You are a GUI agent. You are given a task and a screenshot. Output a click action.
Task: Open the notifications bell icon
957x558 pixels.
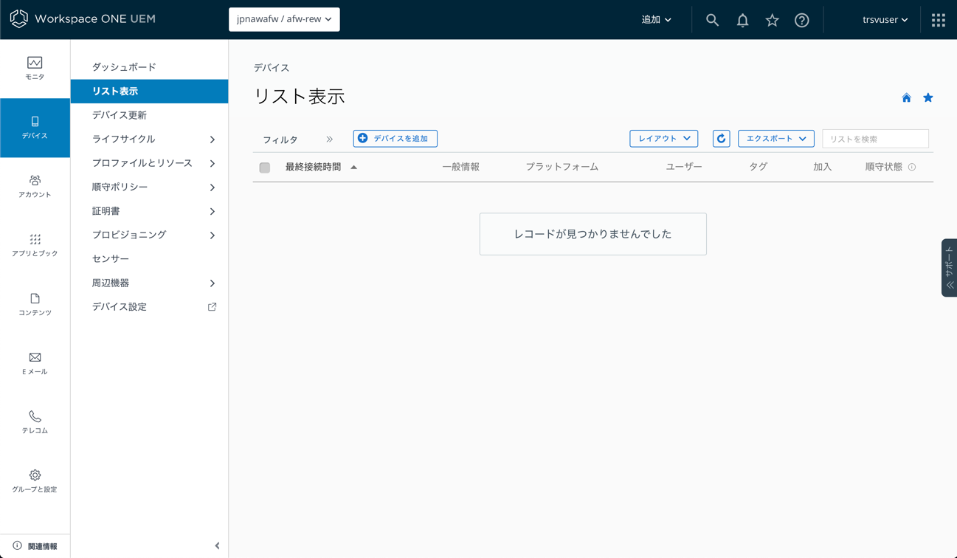[742, 20]
